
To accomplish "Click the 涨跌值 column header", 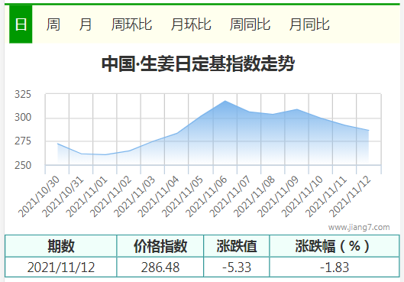I will 237,246.
